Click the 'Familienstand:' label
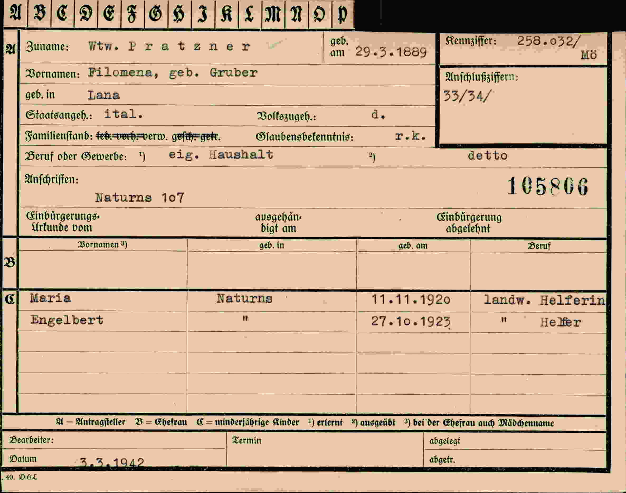 59,136
